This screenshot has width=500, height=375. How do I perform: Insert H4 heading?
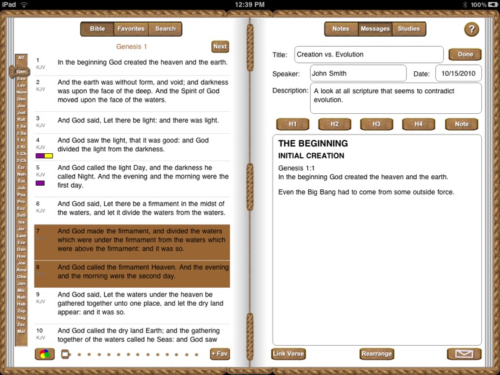click(419, 124)
